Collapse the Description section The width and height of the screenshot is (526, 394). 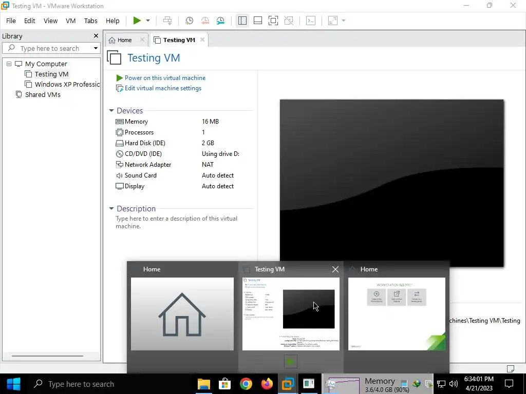pyautogui.click(x=111, y=208)
